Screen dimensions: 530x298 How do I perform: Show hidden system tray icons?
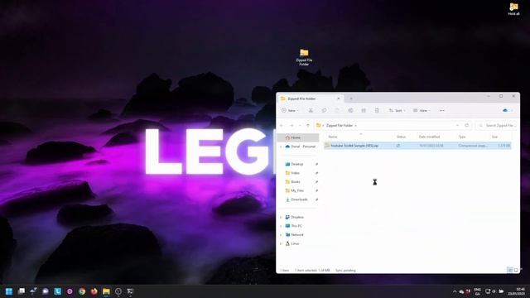pos(455,291)
